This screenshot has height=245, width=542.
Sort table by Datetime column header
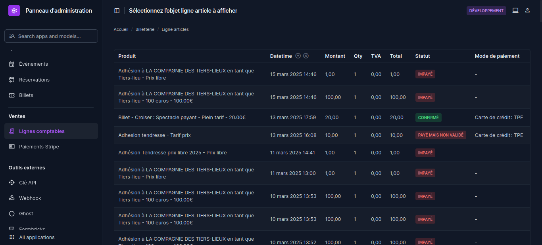pyautogui.click(x=281, y=56)
